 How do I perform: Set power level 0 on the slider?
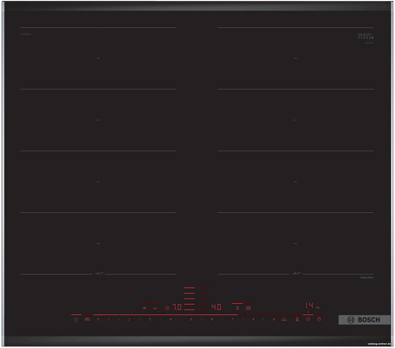pyautogui.click(x=98, y=320)
